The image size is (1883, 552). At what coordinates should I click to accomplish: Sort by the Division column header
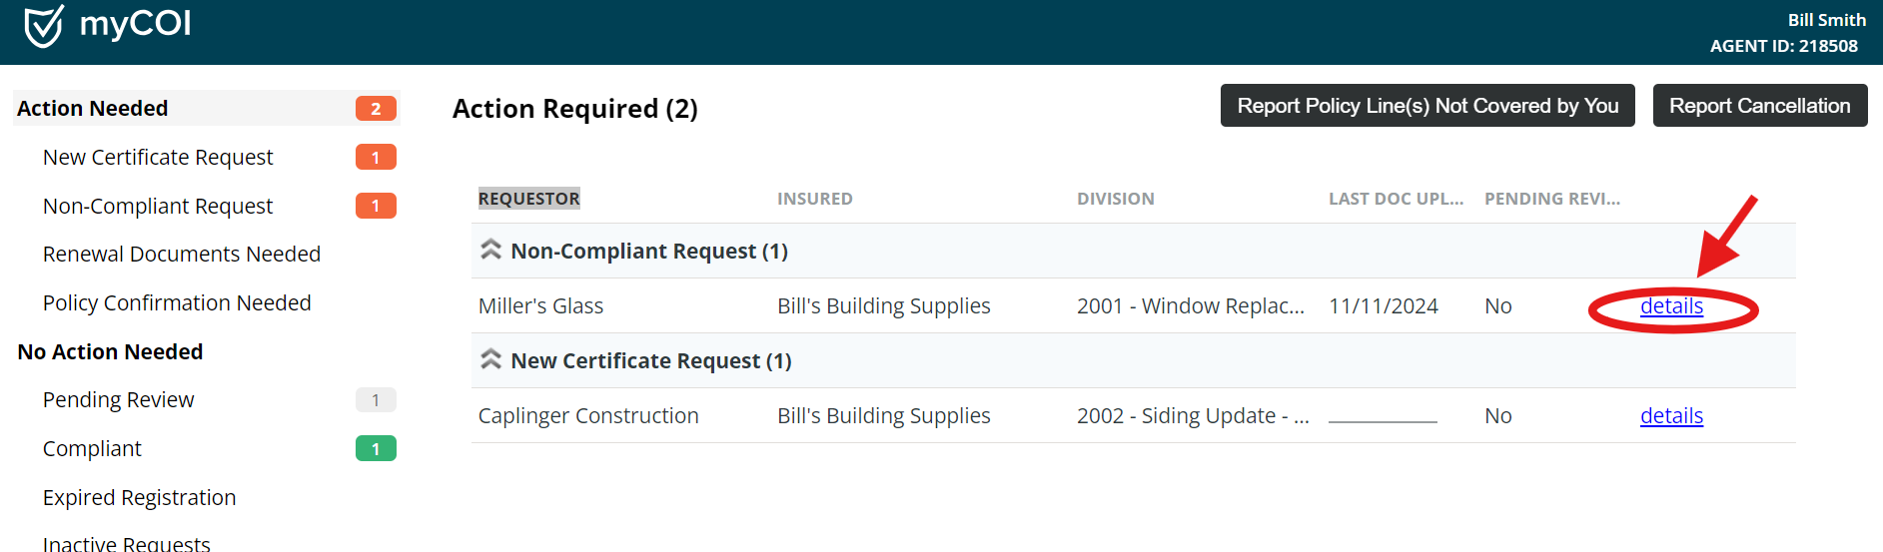tap(1115, 199)
